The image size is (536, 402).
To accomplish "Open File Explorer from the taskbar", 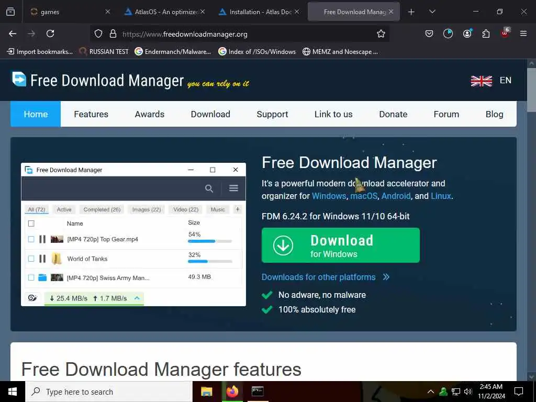I will point(206,392).
